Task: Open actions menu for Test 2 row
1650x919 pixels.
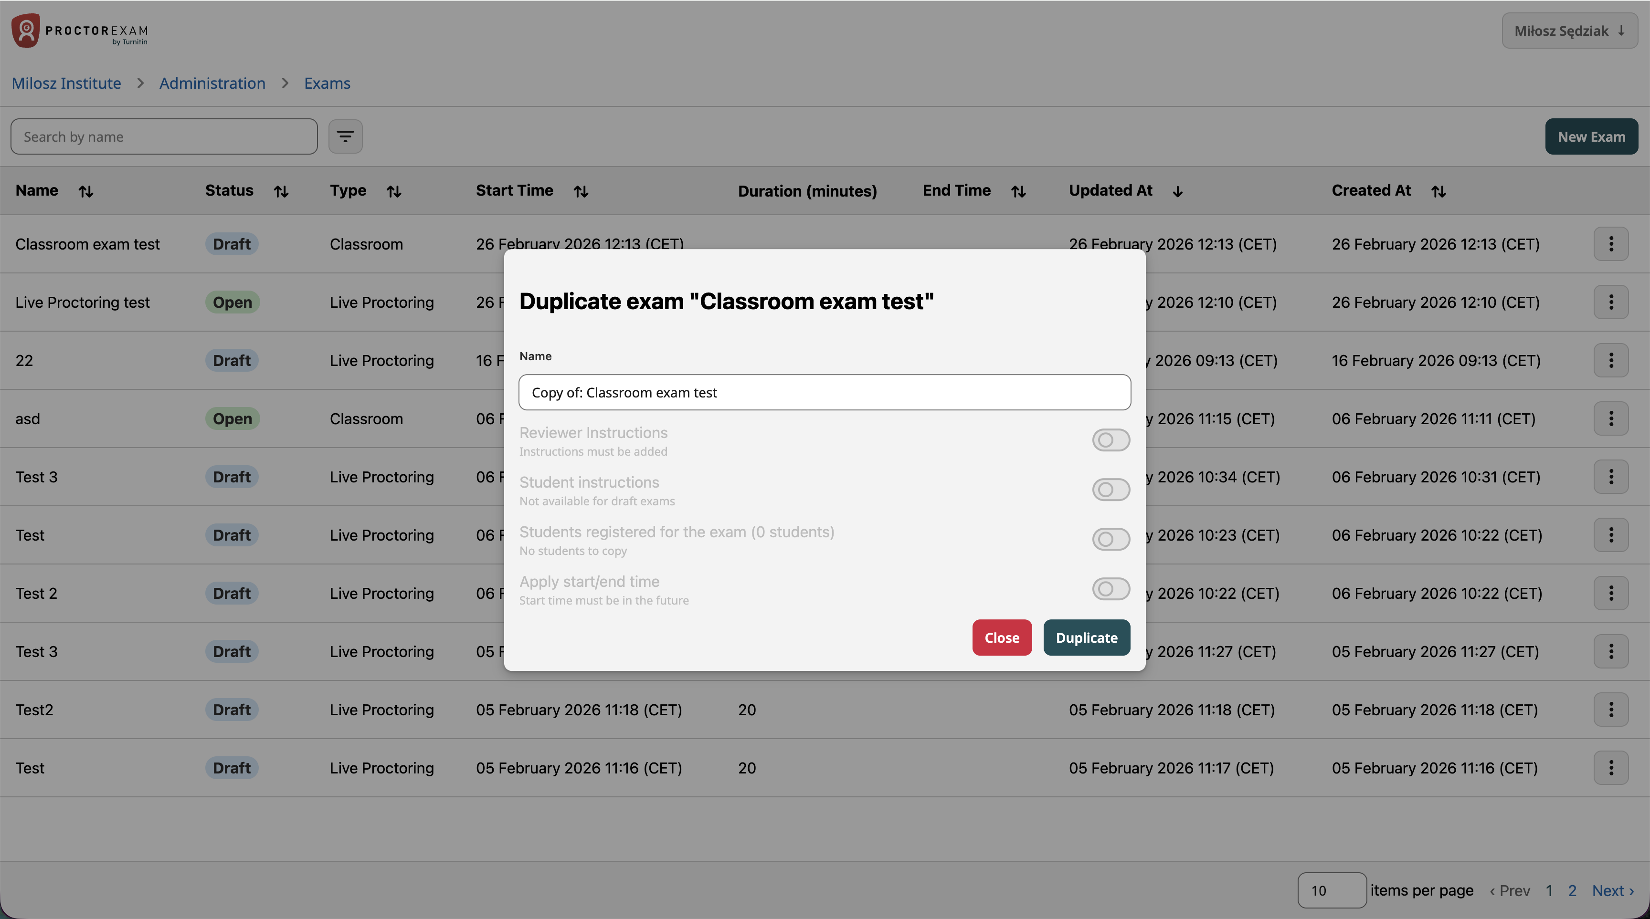Action: click(x=1611, y=593)
